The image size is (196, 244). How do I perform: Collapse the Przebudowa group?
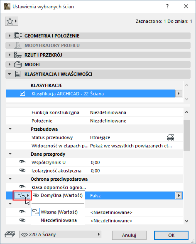pyautogui.click(x=10, y=129)
